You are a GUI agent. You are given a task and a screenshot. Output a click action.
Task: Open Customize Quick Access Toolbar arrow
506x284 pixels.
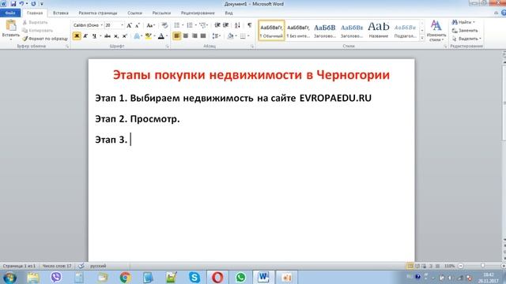pos(41,4)
